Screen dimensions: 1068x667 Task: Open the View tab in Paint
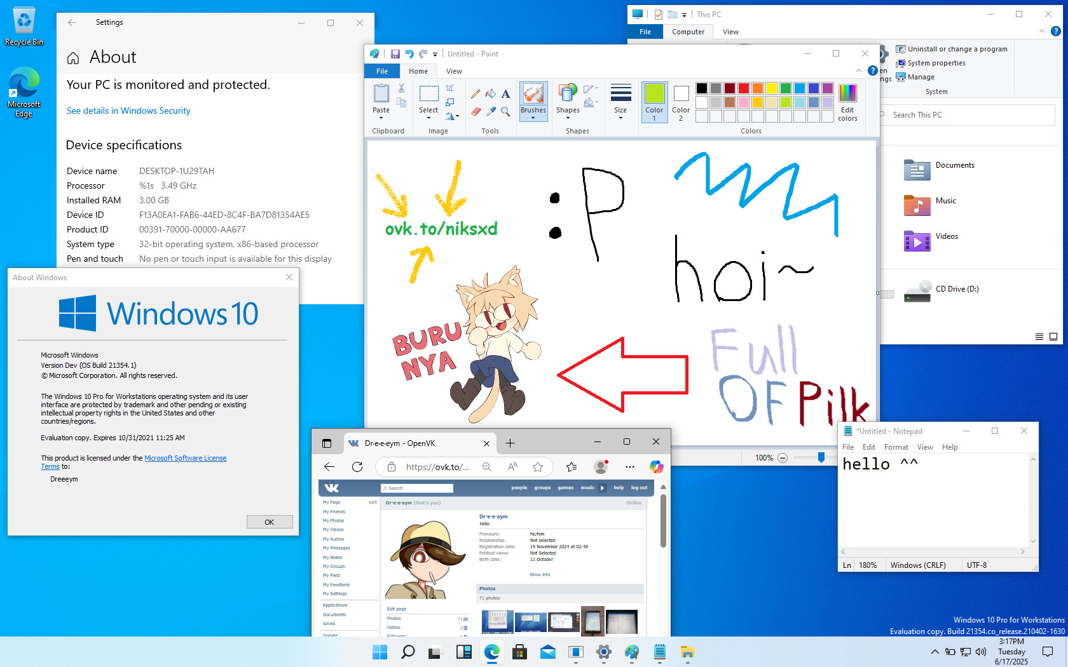pyautogui.click(x=454, y=71)
